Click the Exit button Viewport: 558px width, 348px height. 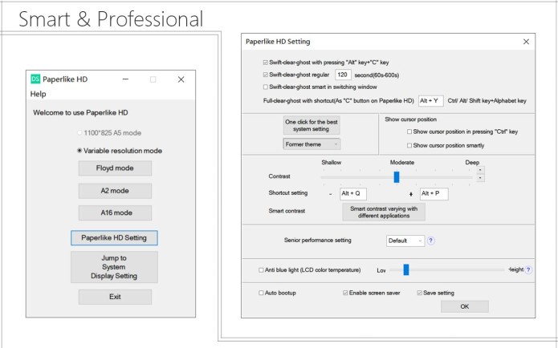pyautogui.click(x=115, y=297)
